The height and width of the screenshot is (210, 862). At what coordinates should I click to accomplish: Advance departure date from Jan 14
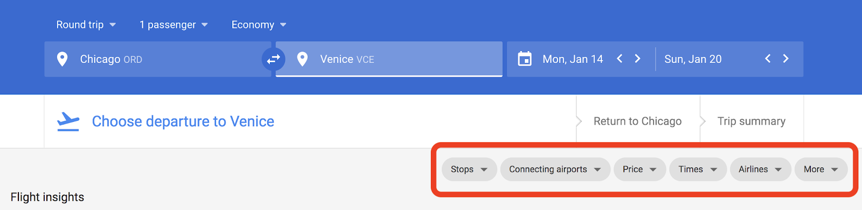point(638,59)
